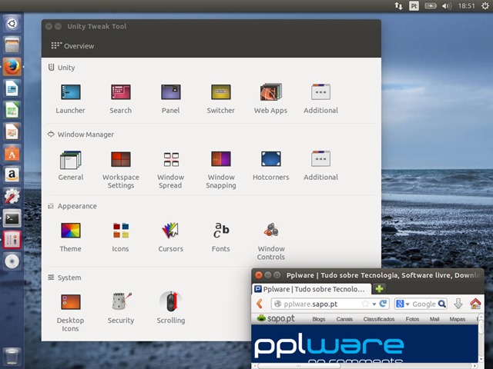Open Amazon from the launcher
The width and height of the screenshot is (493, 369).
pyautogui.click(x=12, y=175)
